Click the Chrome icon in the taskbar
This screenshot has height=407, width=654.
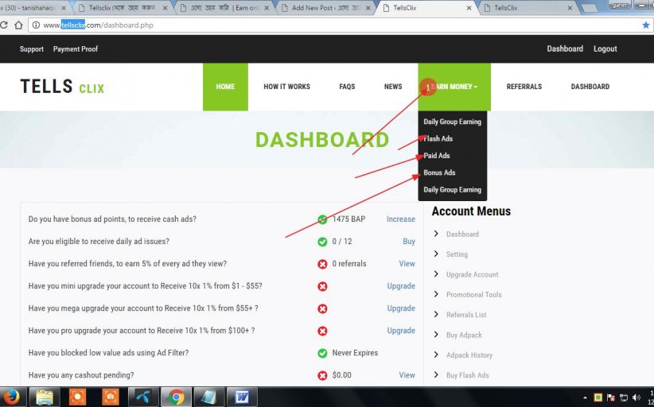coord(176,396)
